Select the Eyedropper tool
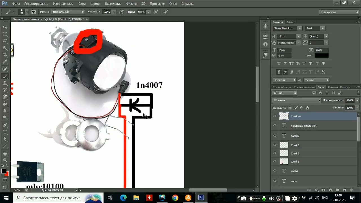Viewport: 361px width, 203px height. point(5,62)
